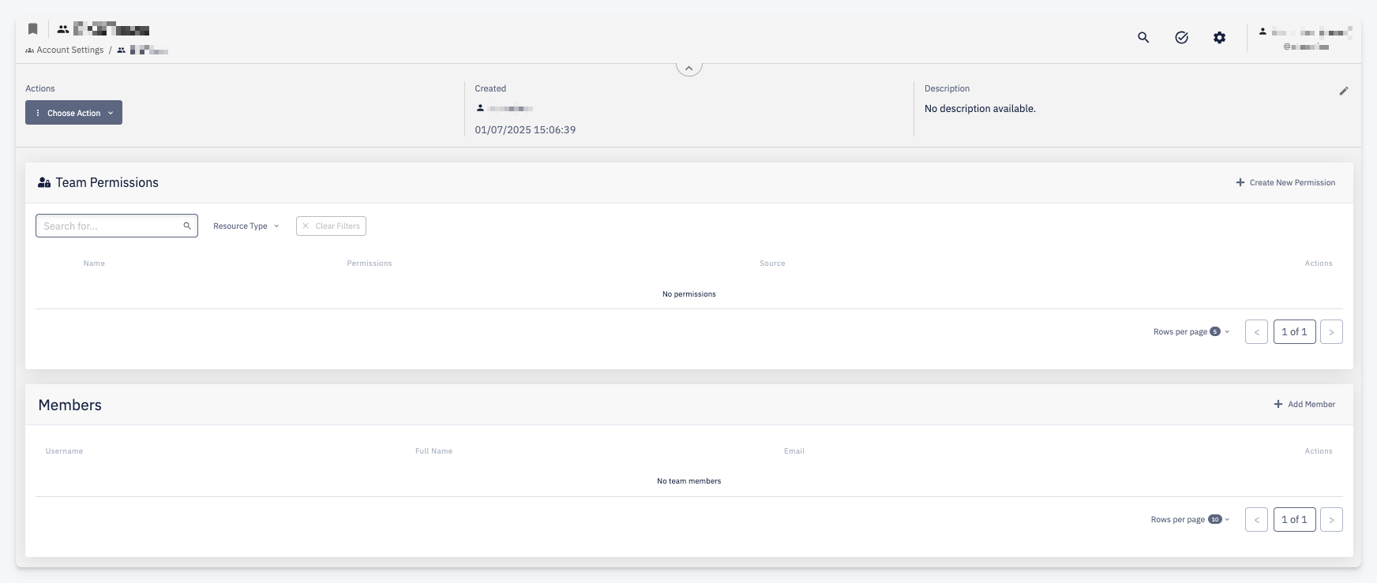The width and height of the screenshot is (1377, 583).
Task: Open Resource Type filter dropdown
Action: [x=246, y=226]
